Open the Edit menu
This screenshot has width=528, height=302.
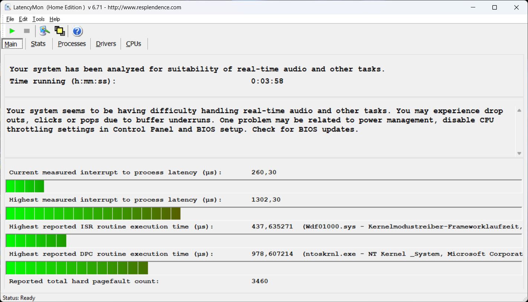pos(23,19)
